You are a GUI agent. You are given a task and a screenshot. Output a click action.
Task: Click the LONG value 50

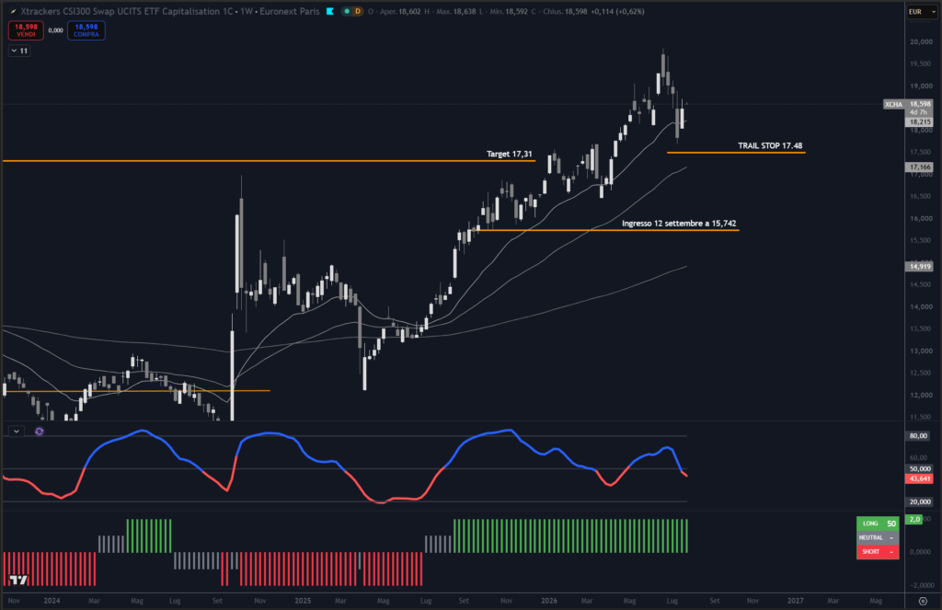coord(891,524)
